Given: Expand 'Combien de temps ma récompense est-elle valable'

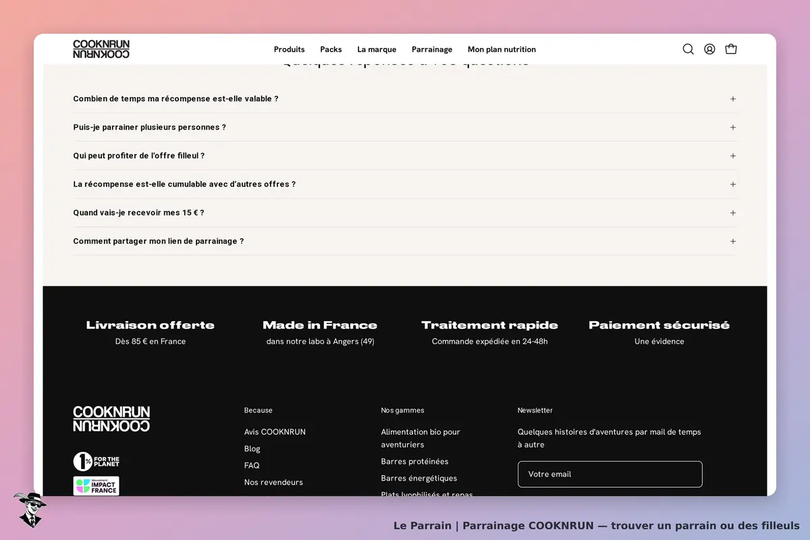Looking at the screenshot, I should pos(404,99).
